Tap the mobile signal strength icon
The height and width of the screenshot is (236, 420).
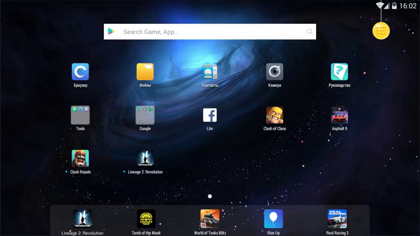387,6
